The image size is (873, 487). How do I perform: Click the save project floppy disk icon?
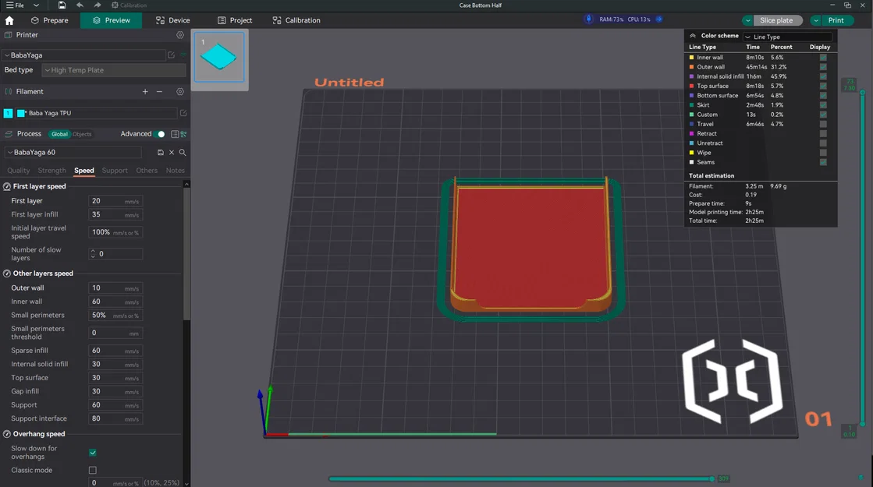pyautogui.click(x=62, y=5)
